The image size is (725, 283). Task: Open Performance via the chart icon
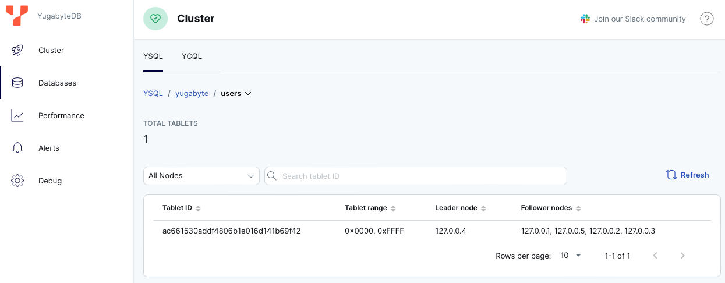click(x=17, y=116)
